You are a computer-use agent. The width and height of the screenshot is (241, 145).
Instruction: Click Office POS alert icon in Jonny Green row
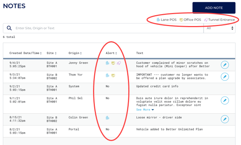(x=113, y=63)
